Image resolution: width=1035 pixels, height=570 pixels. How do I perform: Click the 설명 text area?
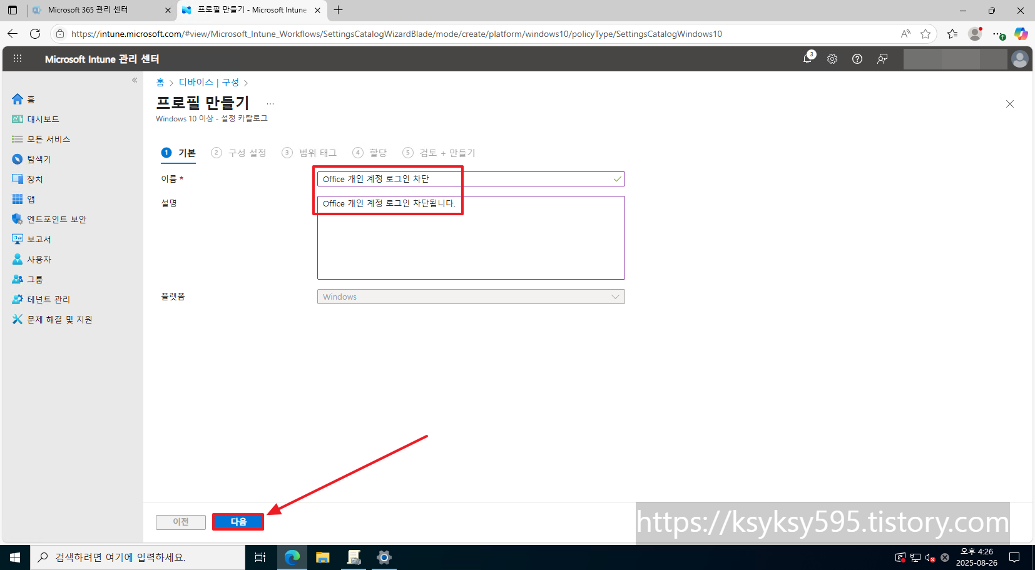[x=471, y=238]
